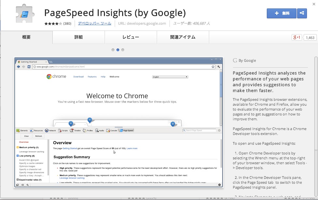The width and height of the screenshot is (318, 200).
Task: Select the URL: developers.google.com text
Action: [x=142, y=23]
